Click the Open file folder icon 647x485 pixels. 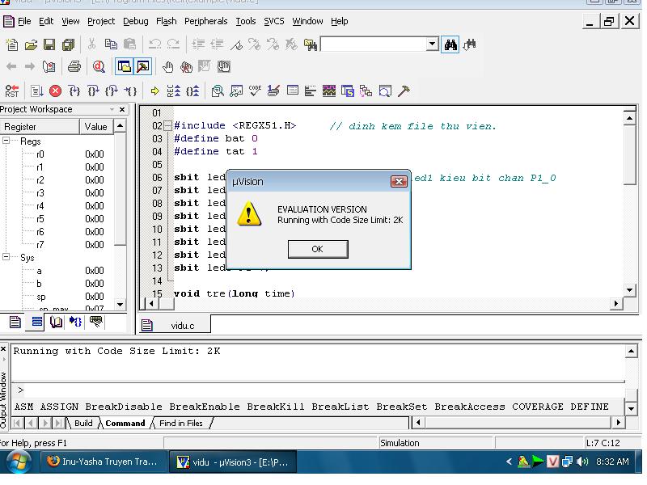coord(31,44)
